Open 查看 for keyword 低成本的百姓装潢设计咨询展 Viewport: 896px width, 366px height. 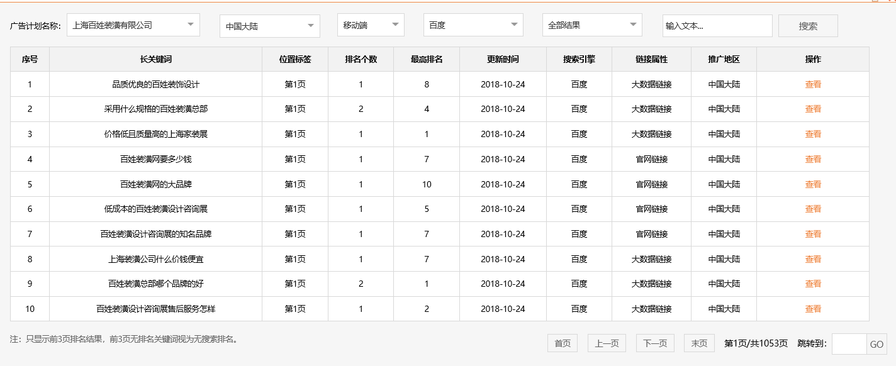[x=814, y=209]
